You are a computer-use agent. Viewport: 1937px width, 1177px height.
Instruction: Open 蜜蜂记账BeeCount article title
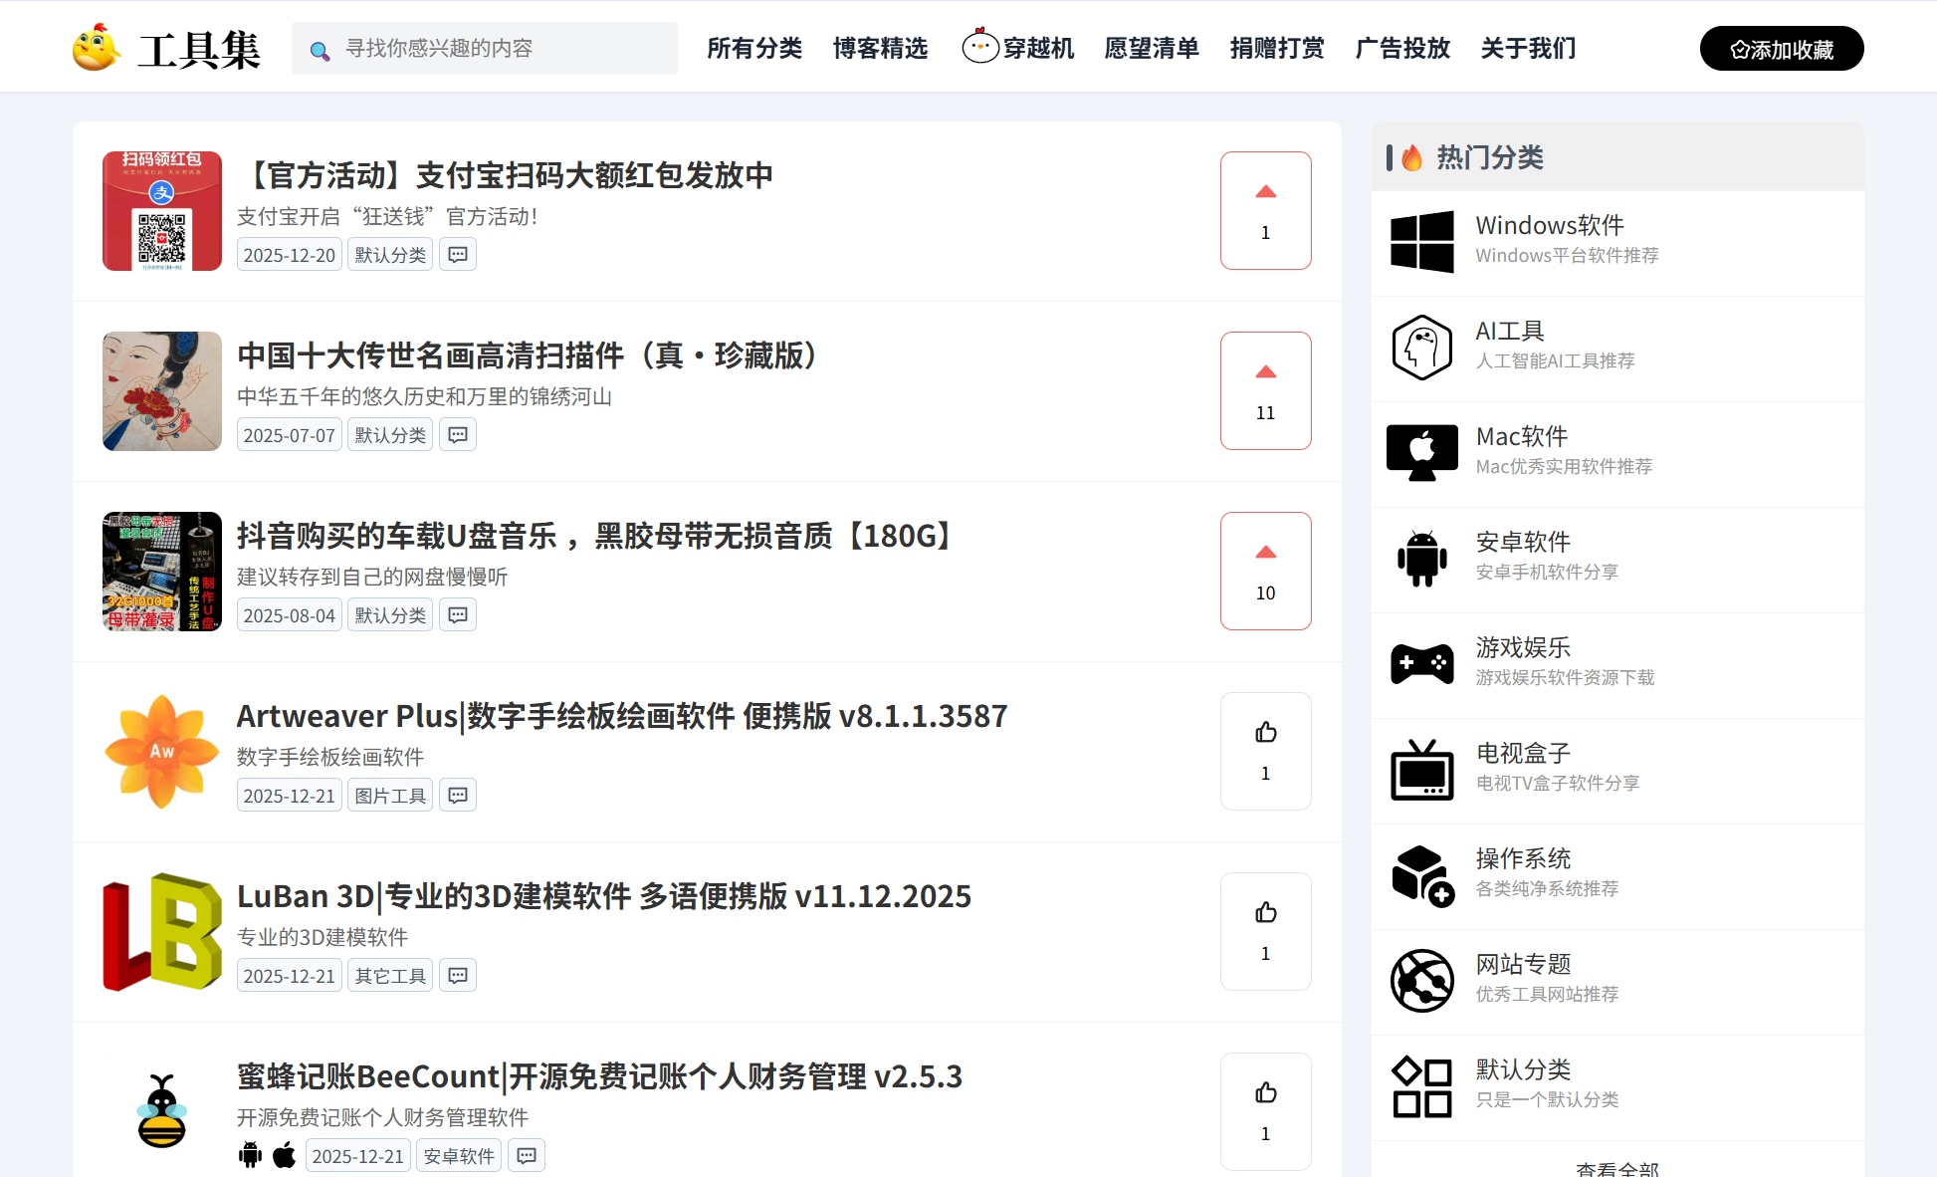(599, 1076)
